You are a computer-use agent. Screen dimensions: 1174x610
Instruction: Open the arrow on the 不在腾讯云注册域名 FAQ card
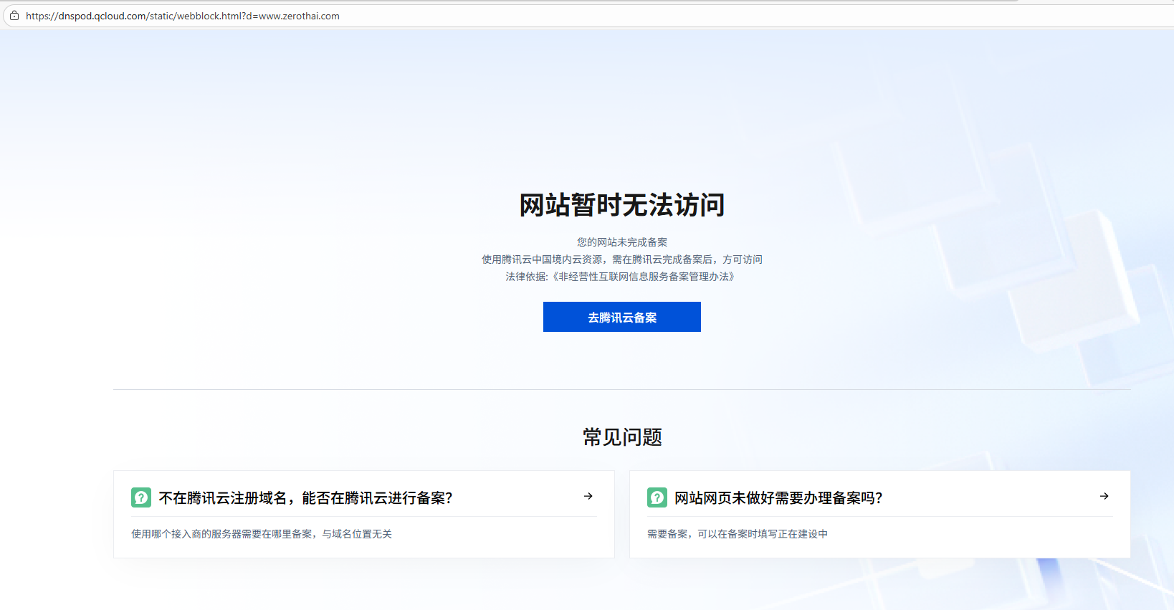coord(588,496)
